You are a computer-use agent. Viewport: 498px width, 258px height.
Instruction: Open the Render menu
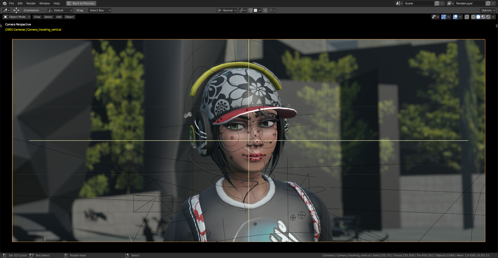[31, 3]
